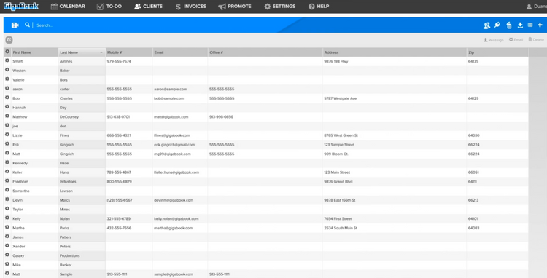Open gear menu for Galaxy Productions row
Image resolution: width=547 pixels, height=278 pixels.
[x=7, y=255]
